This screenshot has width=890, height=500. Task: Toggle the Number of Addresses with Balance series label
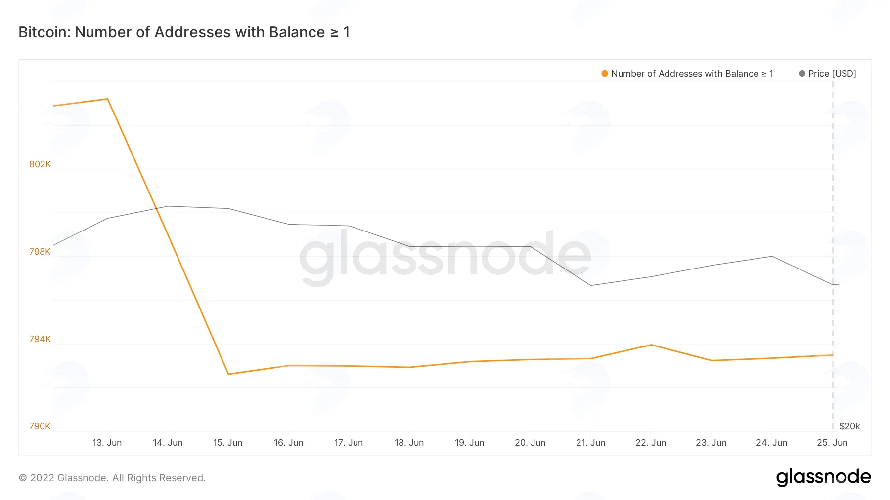point(692,74)
